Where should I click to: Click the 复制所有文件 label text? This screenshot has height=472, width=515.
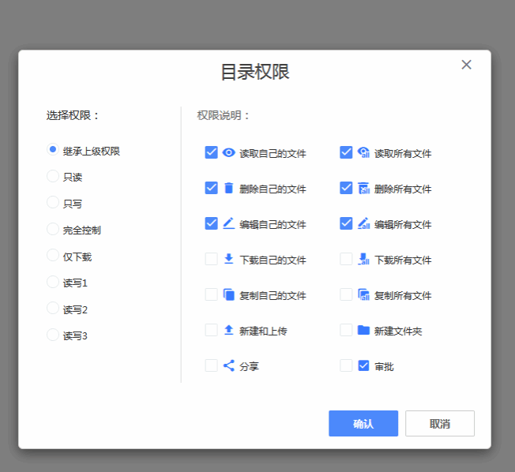pos(403,295)
